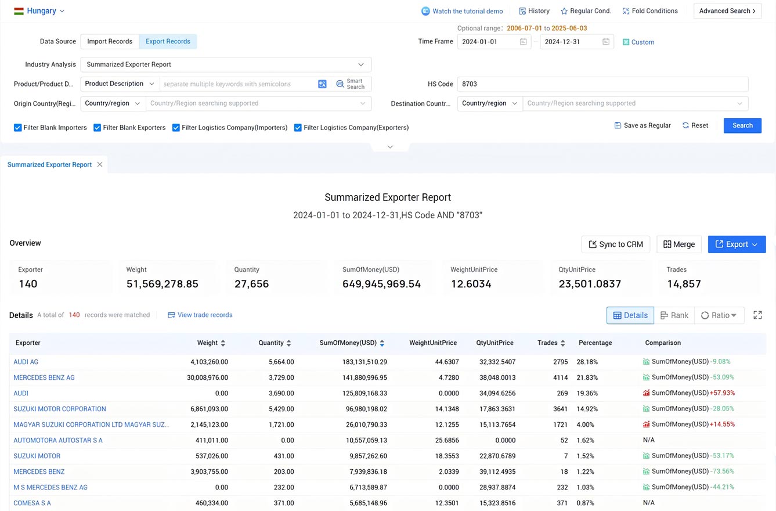Expand the Hungary country selector
The image size is (776, 511).
pyautogui.click(x=38, y=10)
